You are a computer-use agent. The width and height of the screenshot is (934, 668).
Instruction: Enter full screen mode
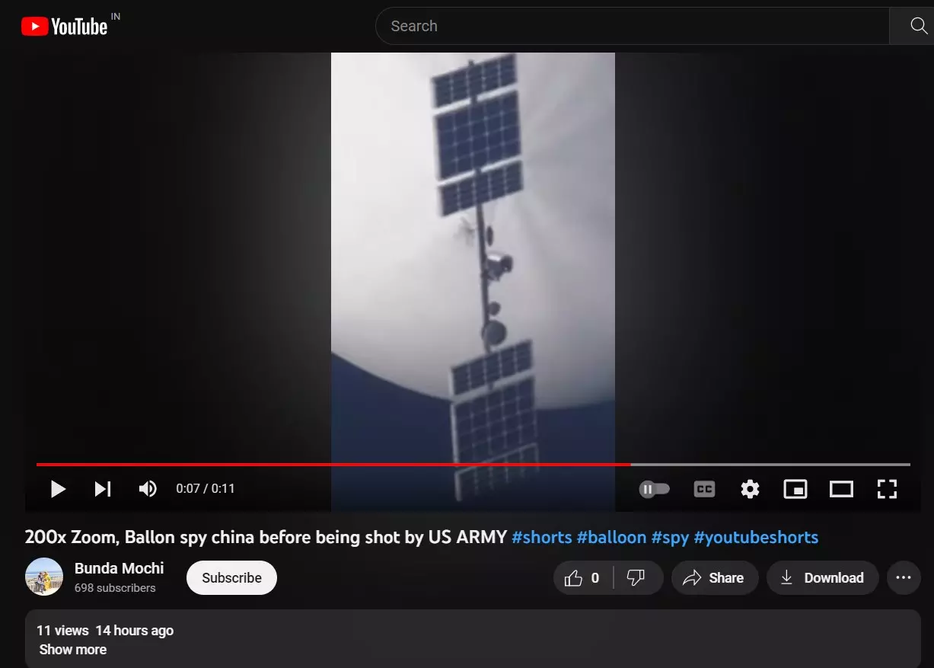tap(887, 489)
